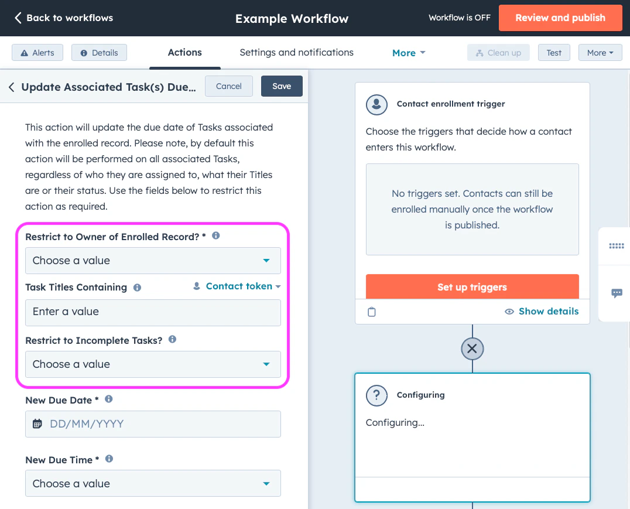Screen dimensions: 630x509
Task: Open the More navigation menu
Action: (408, 52)
